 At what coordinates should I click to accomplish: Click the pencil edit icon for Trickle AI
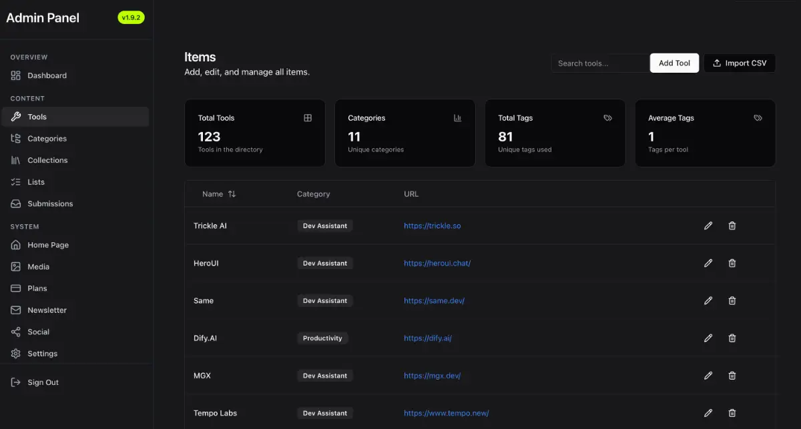point(708,226)
